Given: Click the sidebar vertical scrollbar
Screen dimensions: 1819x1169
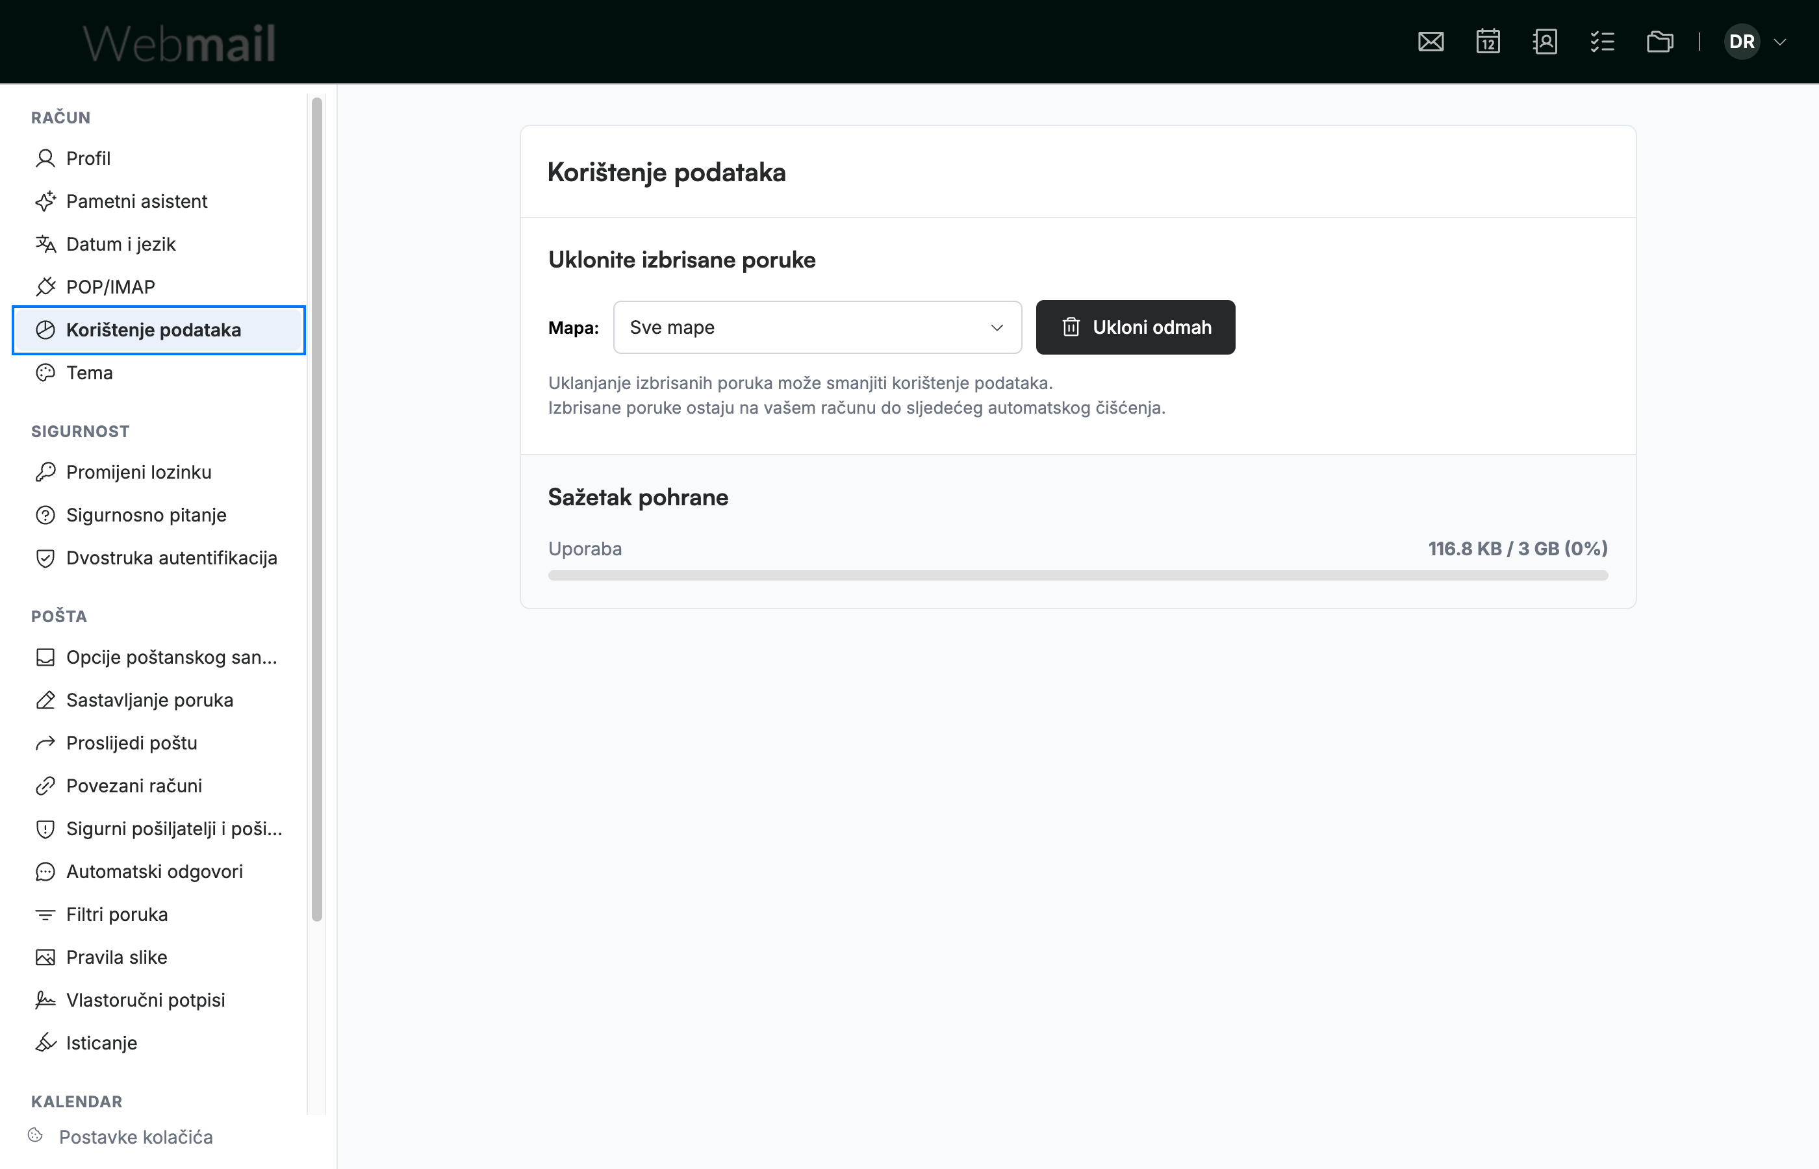Looking at the screenshot, I should pyautogui.click(x=316, y=509).
